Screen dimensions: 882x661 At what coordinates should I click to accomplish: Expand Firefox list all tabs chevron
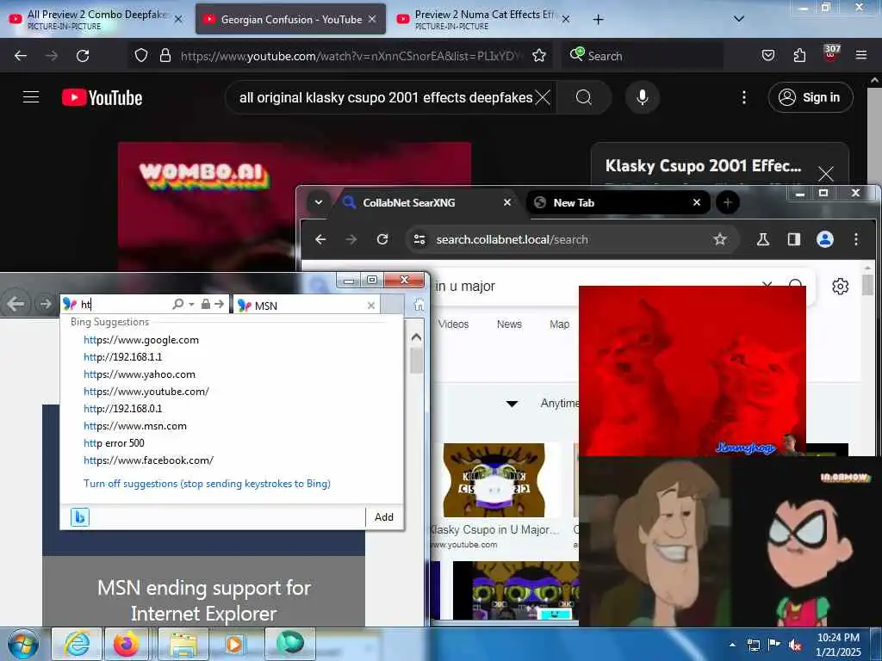tap(738, 19)
